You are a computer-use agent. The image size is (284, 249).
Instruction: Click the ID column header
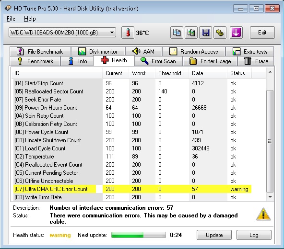(x=57, y=73)
